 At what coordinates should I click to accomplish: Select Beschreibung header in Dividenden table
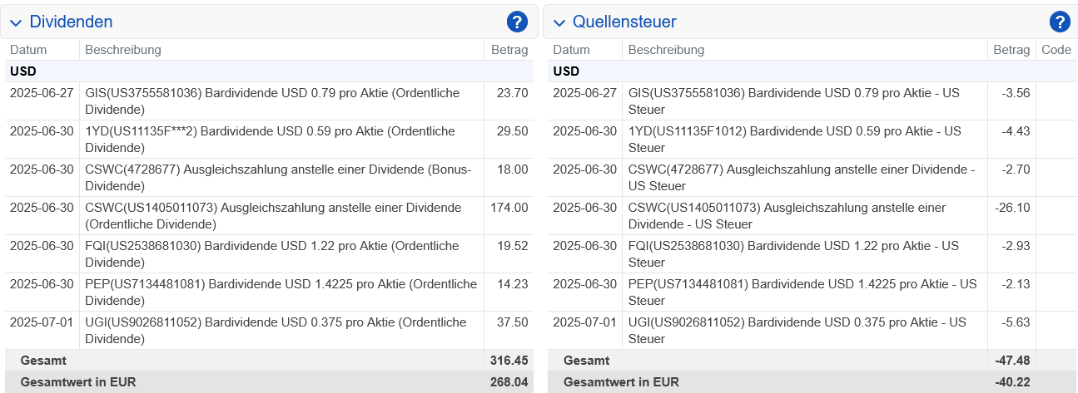(x=123, y=50)
